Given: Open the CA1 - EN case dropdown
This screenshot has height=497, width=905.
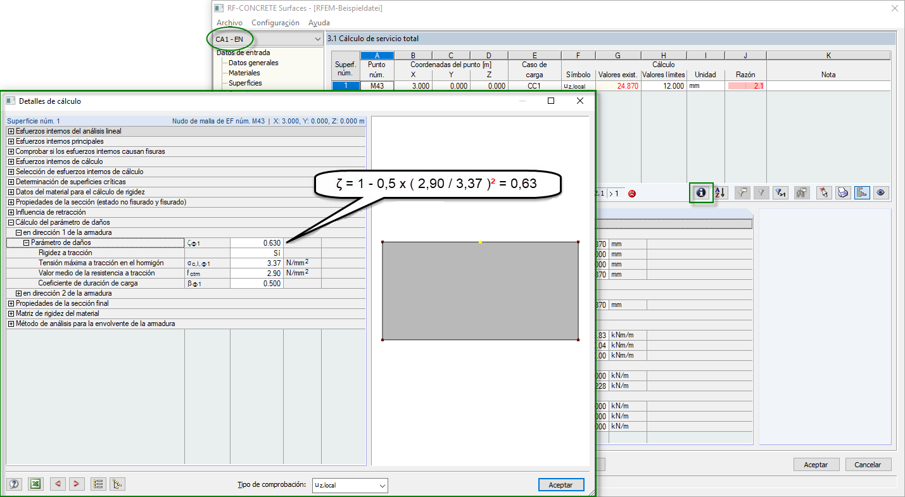Looking at the screenshot, I should click(317, 39).
